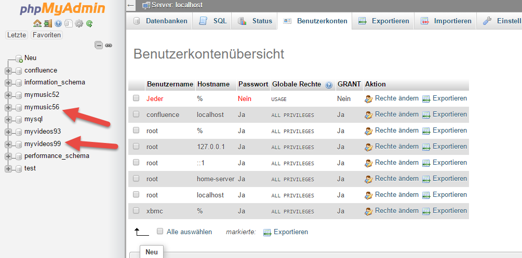
Task: Click the home icon under phpMyAdmin logo
Action: pos(37,24)
